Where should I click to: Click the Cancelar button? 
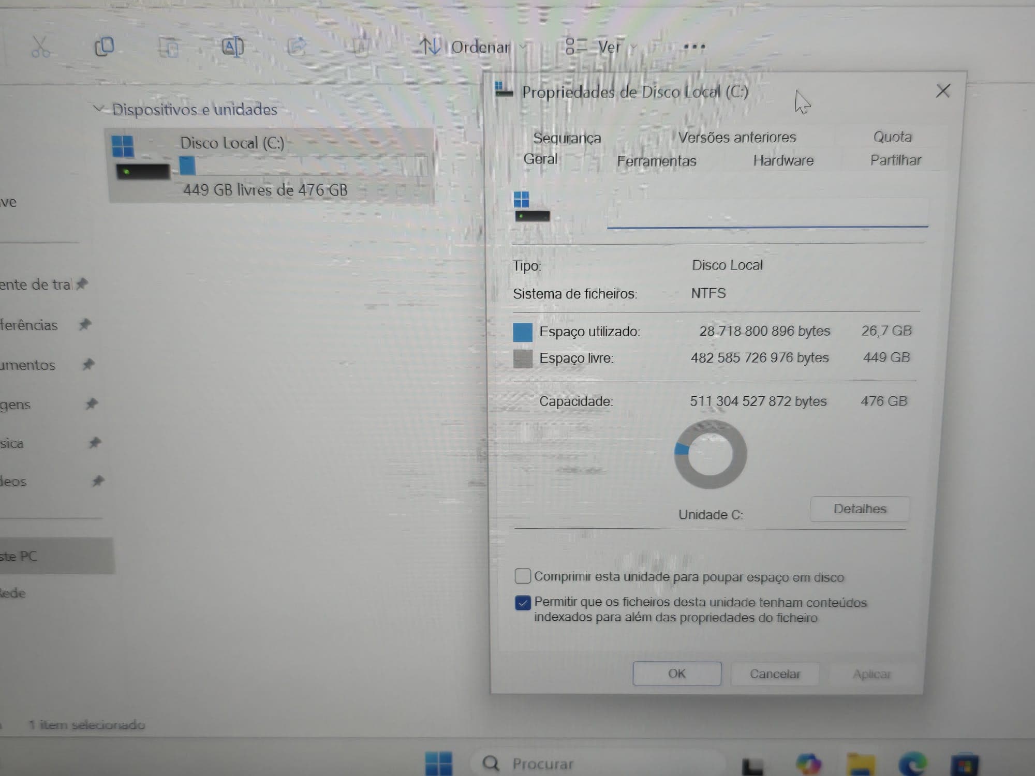[x=775, y=674]
